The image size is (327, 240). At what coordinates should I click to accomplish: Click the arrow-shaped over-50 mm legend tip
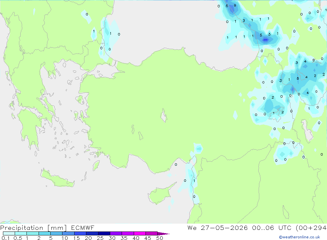tap(163, 233)
